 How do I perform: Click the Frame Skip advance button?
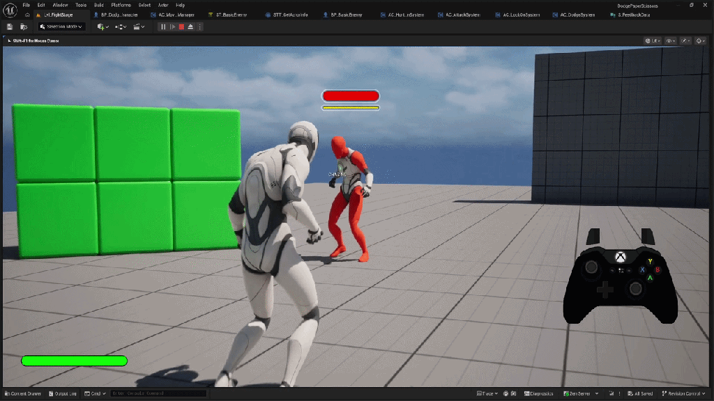(x=172, y=26)
